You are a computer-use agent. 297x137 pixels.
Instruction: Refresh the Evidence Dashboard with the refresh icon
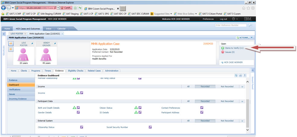coord(236,75)
